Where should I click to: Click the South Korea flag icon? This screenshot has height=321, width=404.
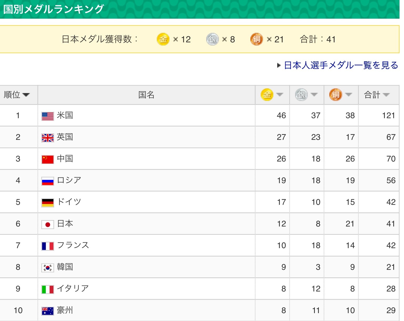pos(48,268)
